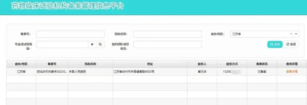307x105 pixels.
Task: Open the 查看详情 link for 丰县人民医院
Action: (292, 72)
